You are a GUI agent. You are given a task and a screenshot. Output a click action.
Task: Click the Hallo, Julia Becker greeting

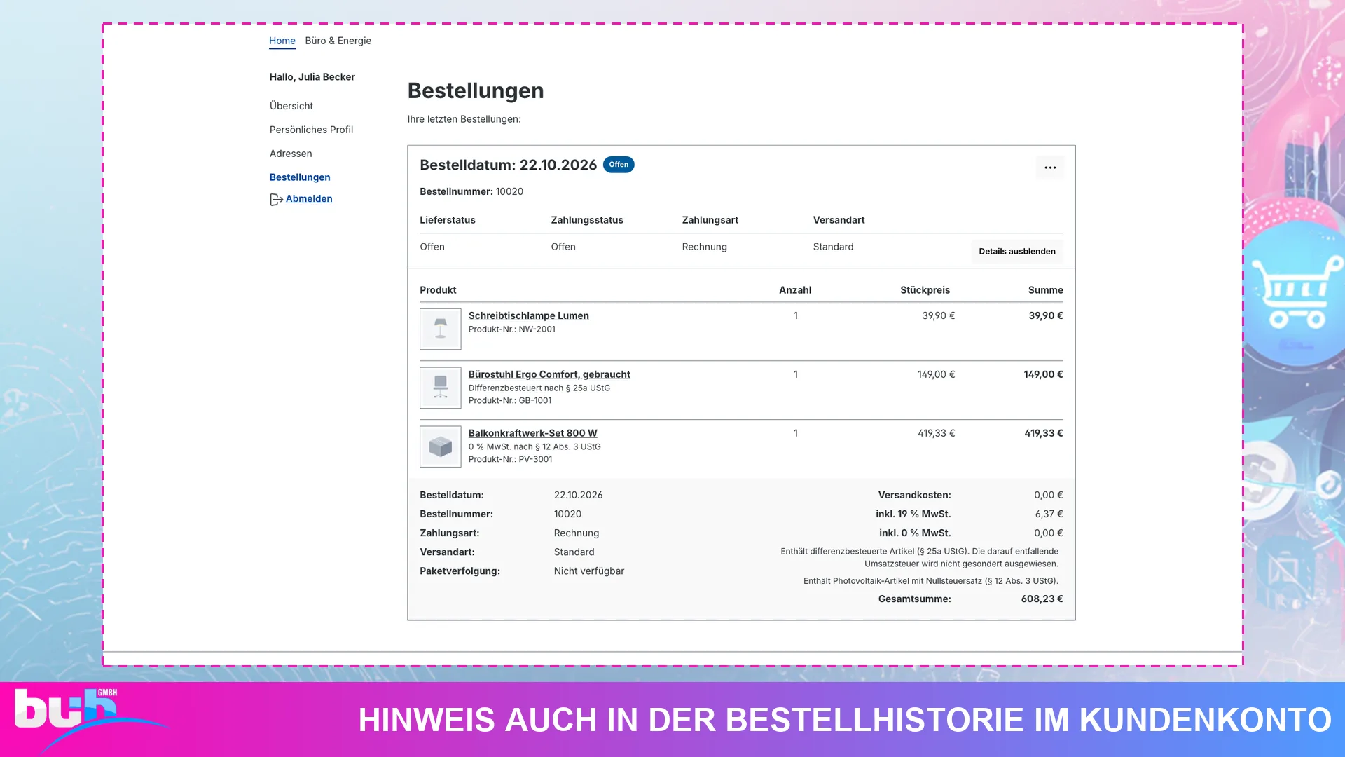[x=312, y=77]
